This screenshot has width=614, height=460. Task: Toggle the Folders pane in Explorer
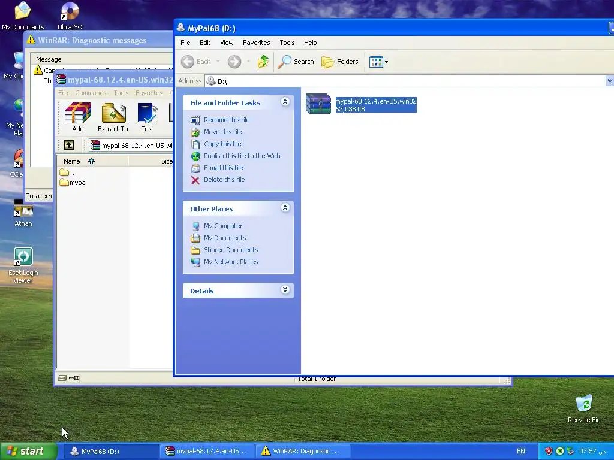coord(340,62)
